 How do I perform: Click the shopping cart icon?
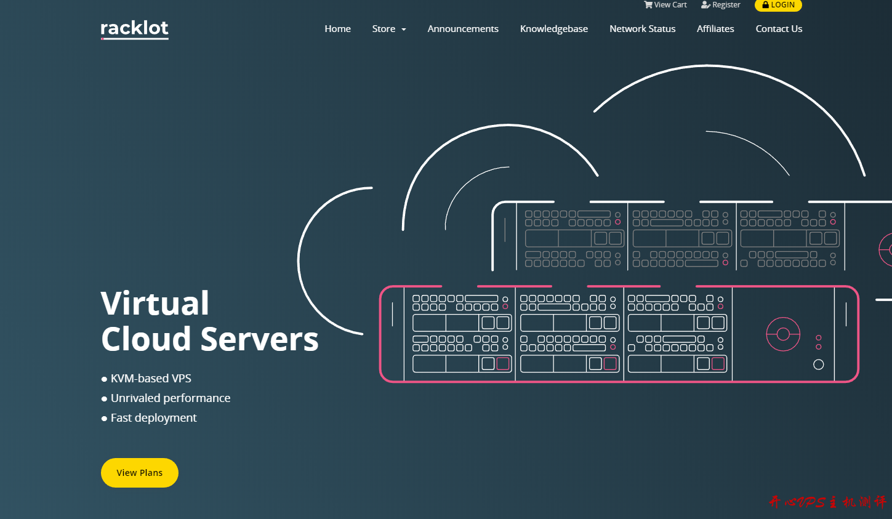point(648,5)
